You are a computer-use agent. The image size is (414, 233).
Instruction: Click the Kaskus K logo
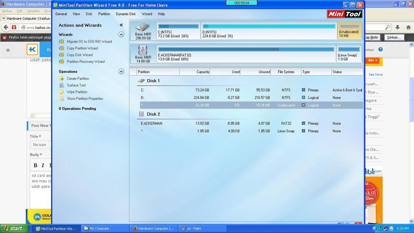coord(32,50)
